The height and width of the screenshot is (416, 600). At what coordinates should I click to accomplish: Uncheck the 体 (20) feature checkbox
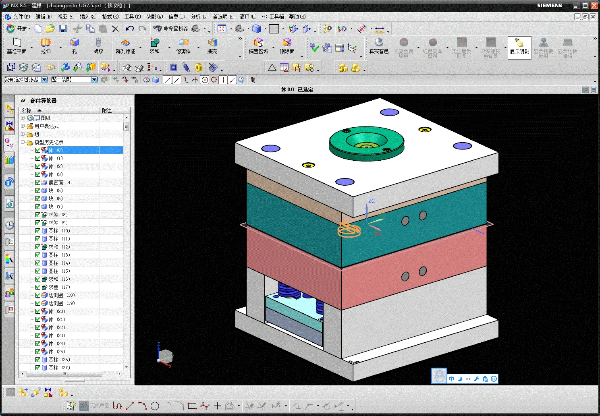coord(38,311)
